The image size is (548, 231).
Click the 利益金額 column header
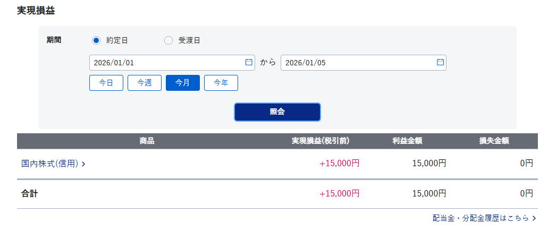click(x=408, y=141)
